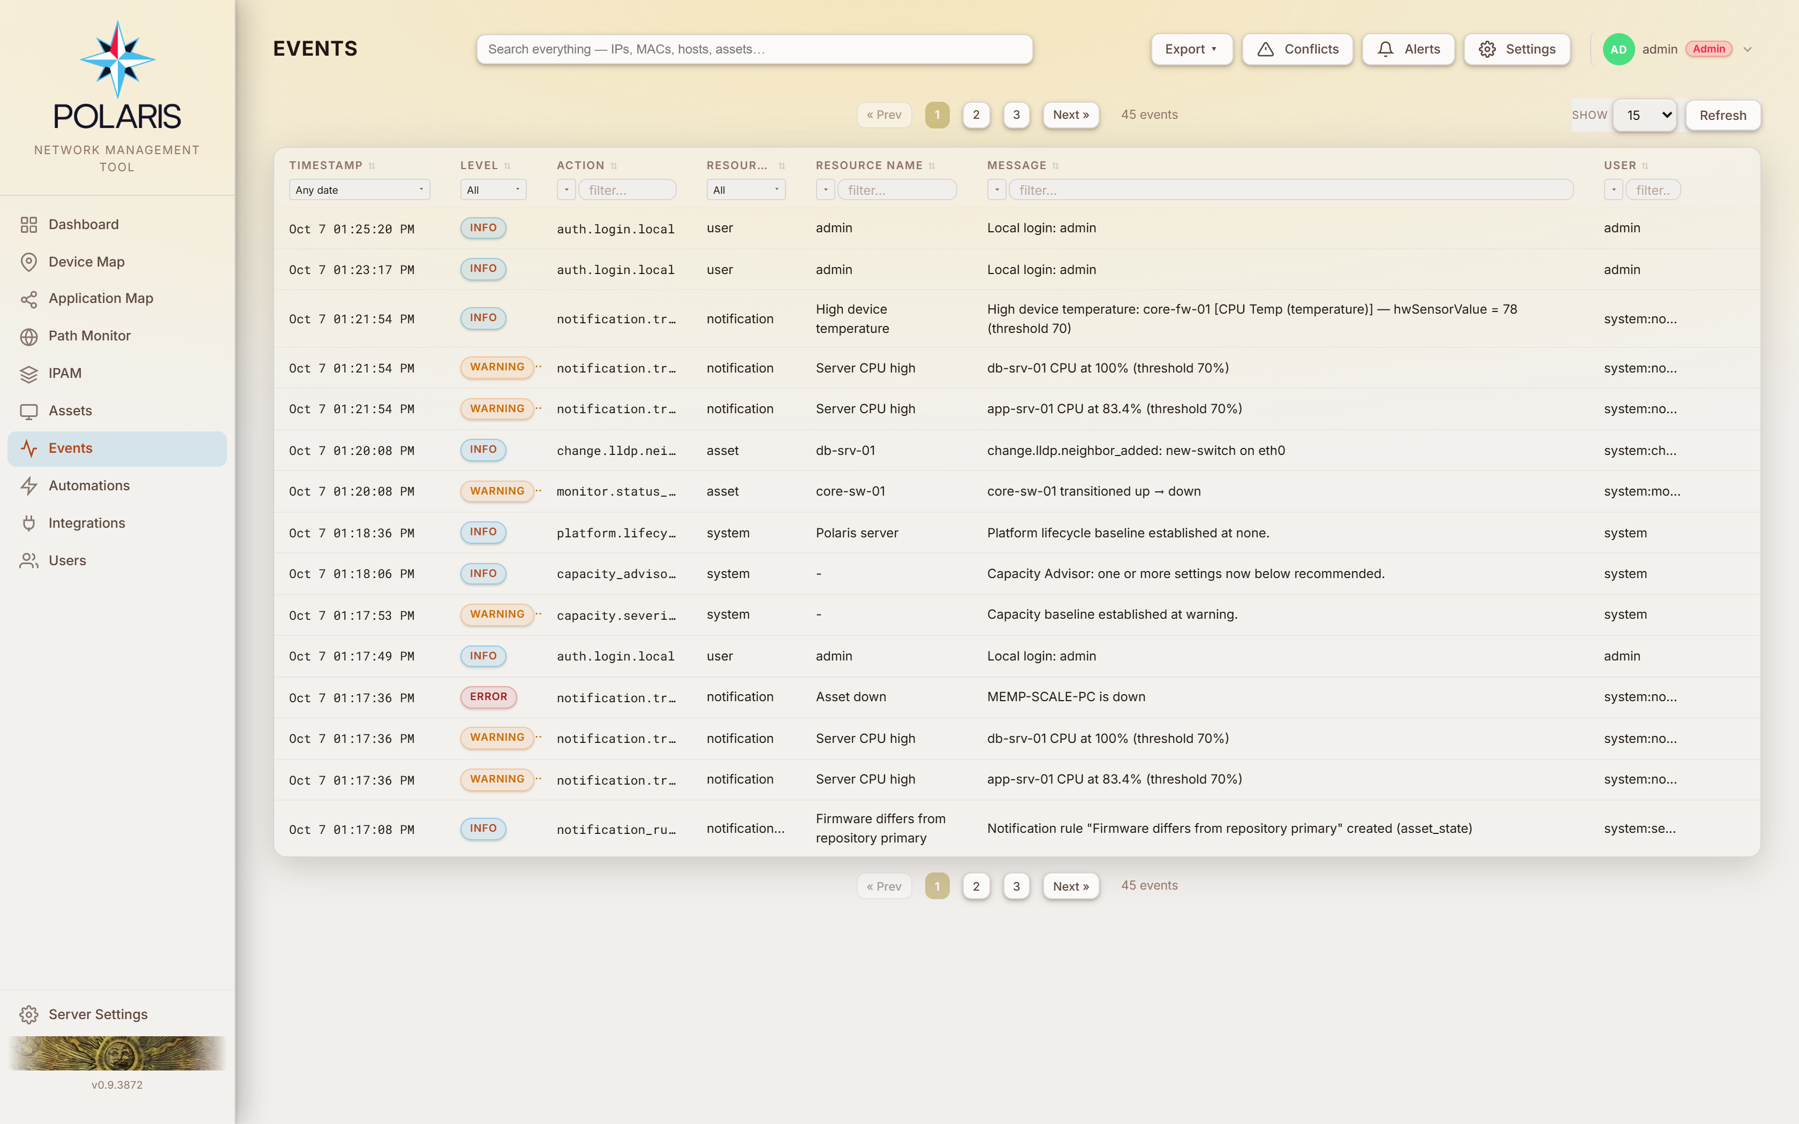This screenshot has width=1799, height=1124.
Task: Open Message filter operator dropdown
Action: 997,189
